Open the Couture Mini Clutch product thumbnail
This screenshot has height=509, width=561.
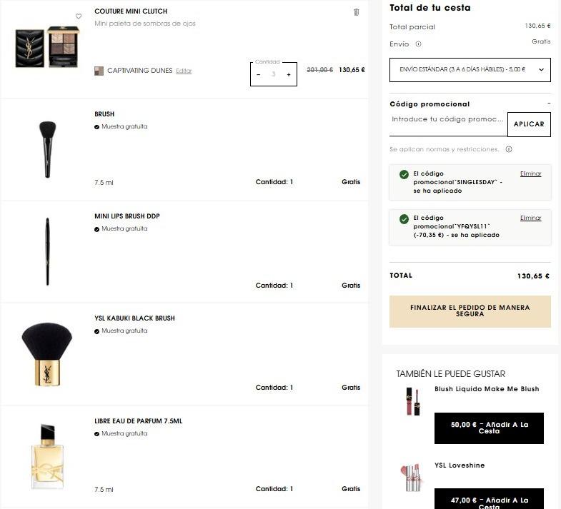point(47,47)
